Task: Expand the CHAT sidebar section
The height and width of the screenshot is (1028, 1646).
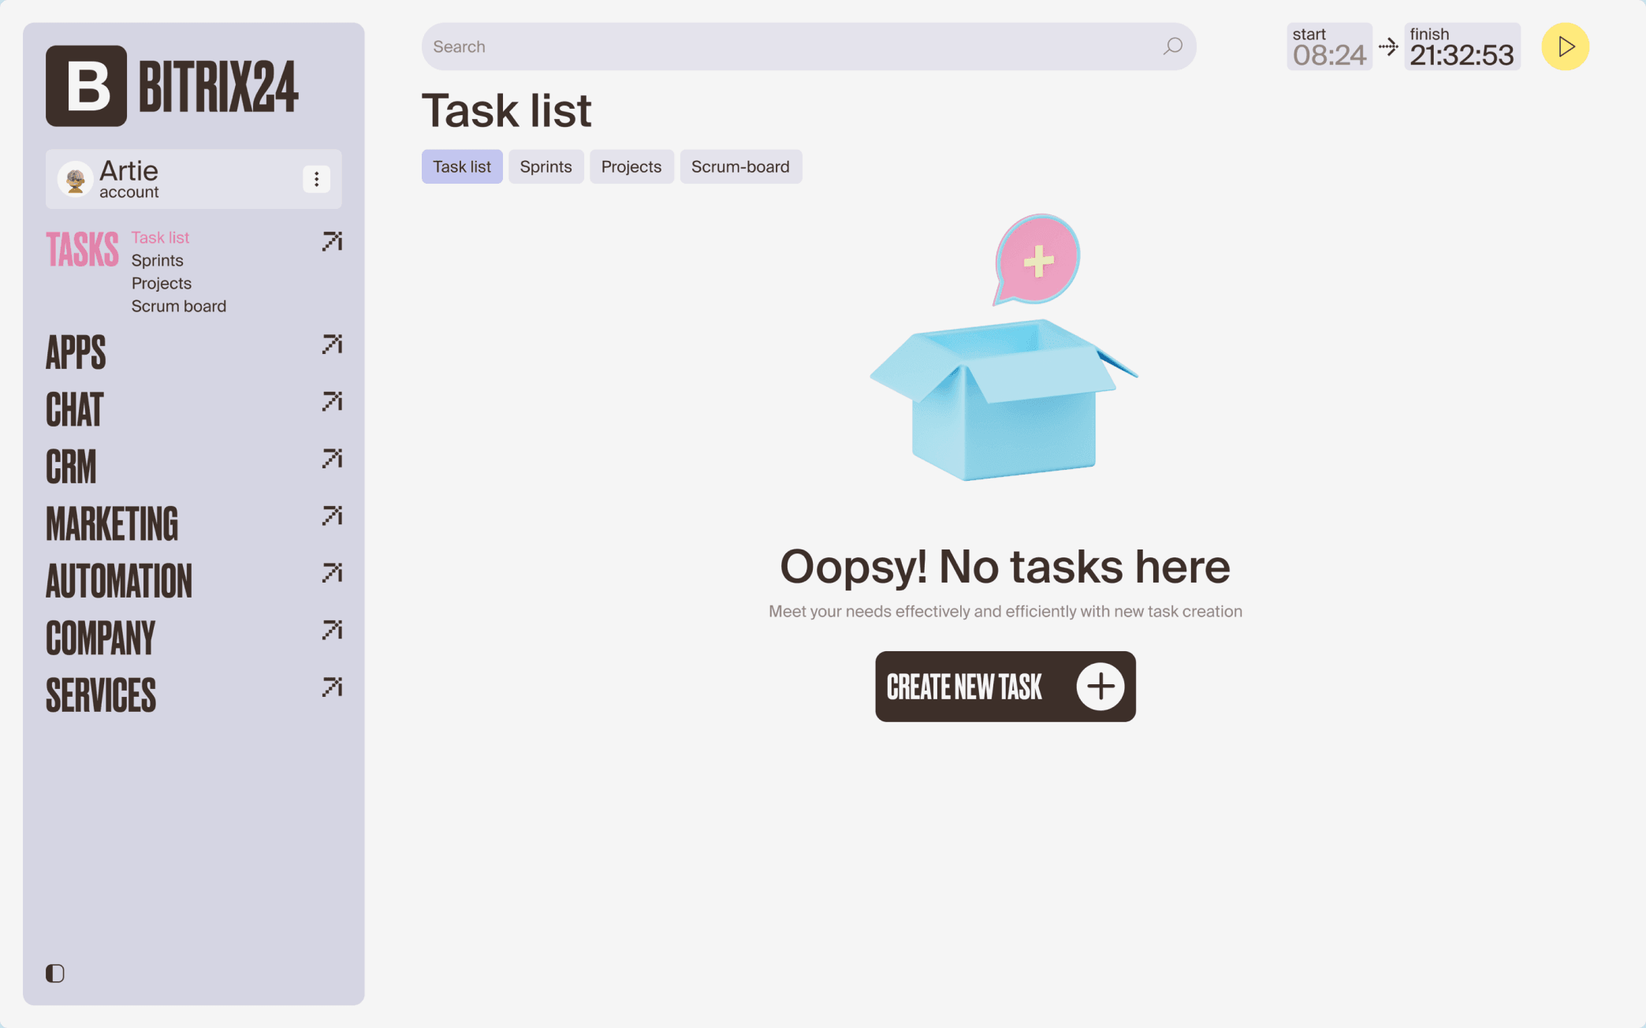Action: coord(74,410)
